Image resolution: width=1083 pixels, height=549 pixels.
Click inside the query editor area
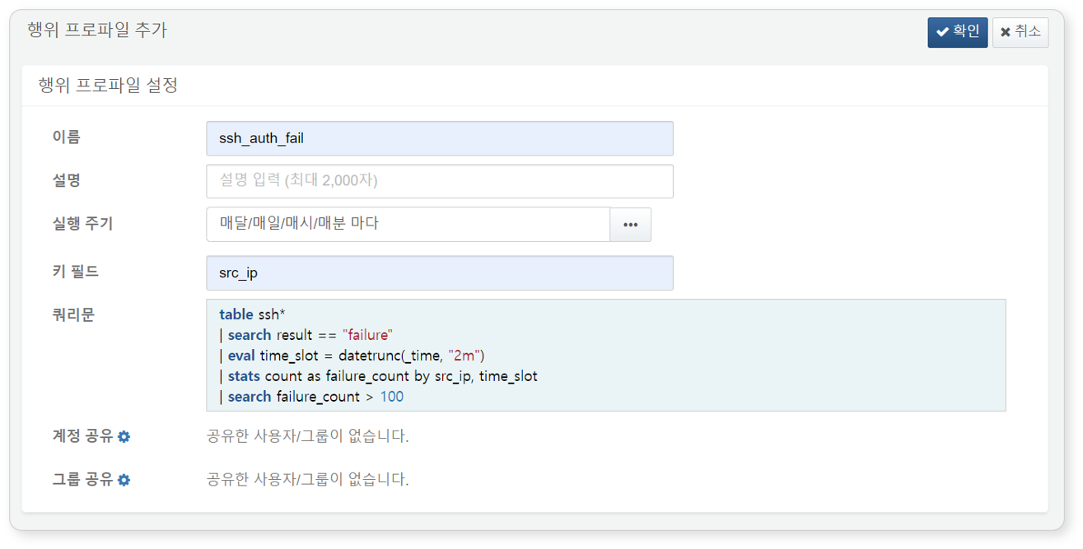[x=606, y=355]
